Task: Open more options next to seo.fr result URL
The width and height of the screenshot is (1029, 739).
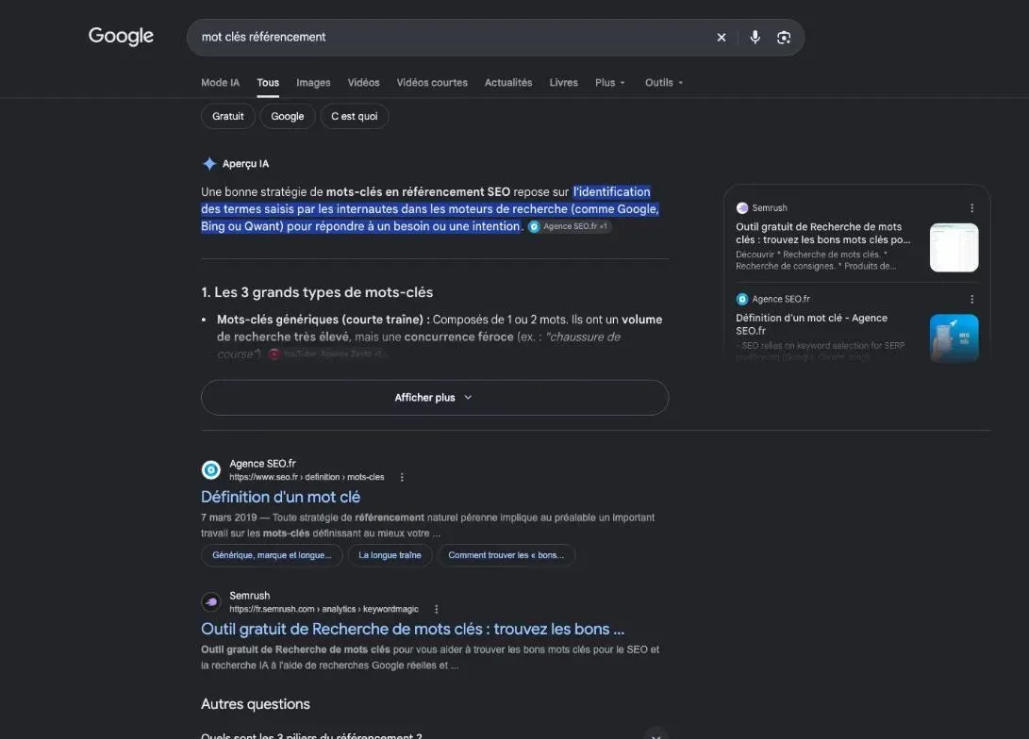Action: (402, 477)
